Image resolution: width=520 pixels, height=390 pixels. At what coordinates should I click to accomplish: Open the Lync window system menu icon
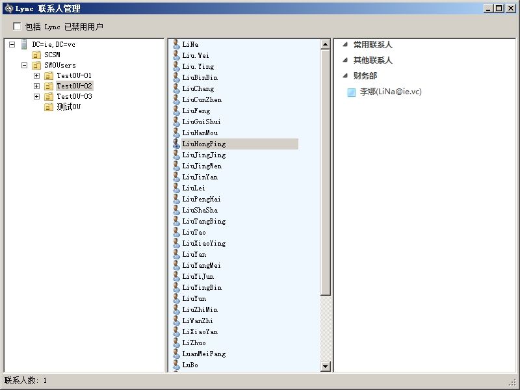[x=8, y=8]
